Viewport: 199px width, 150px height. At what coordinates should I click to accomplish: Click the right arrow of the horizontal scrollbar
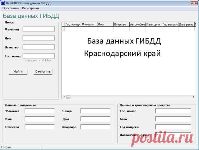pos(193,97)
